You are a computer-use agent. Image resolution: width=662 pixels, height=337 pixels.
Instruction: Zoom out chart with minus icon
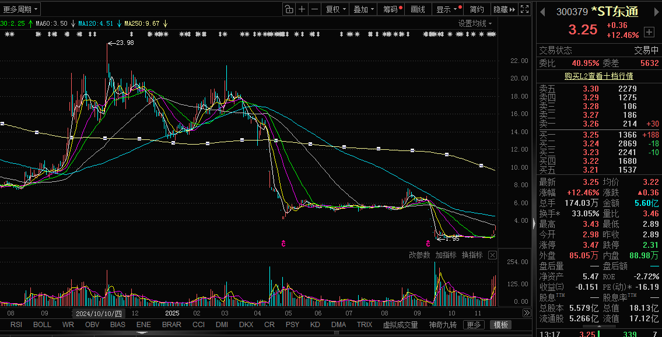[x=315, y=9]
